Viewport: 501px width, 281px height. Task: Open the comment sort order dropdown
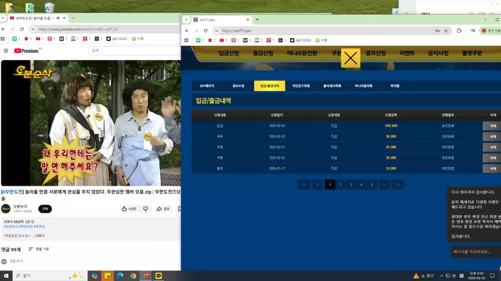(39, 249)
